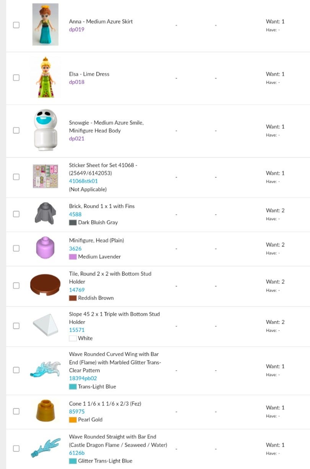310x469 pixels.
Task: Follow the 41068stk01 item link
Action: pos(83,181)
